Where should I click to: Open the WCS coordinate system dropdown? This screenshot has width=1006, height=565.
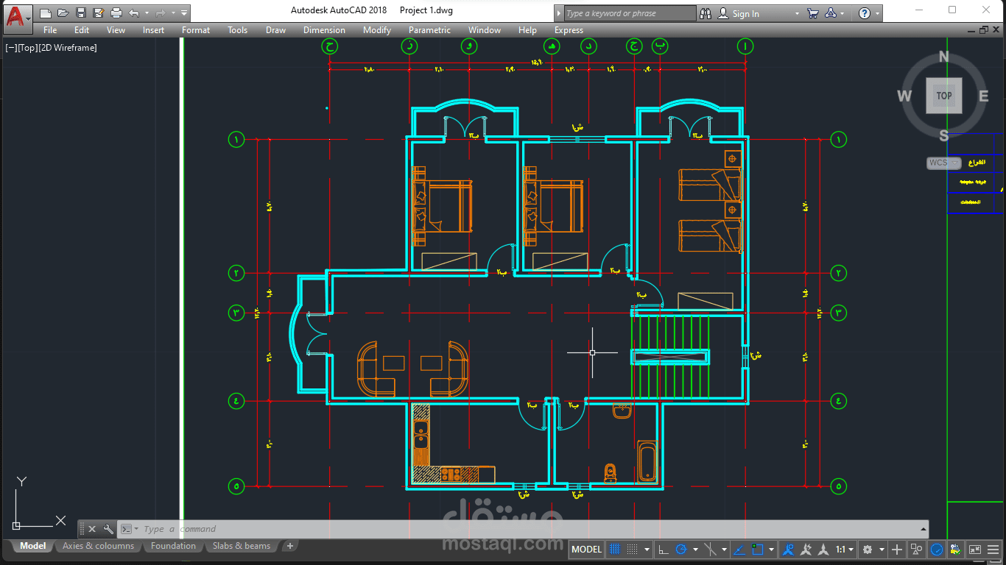click(944, 163)
